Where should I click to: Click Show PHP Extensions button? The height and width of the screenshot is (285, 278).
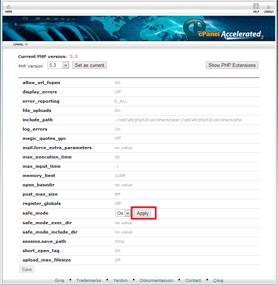(232, 65)
